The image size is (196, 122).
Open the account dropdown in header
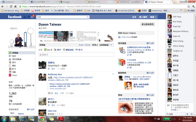pyautogui.click(x=153, y=17)
